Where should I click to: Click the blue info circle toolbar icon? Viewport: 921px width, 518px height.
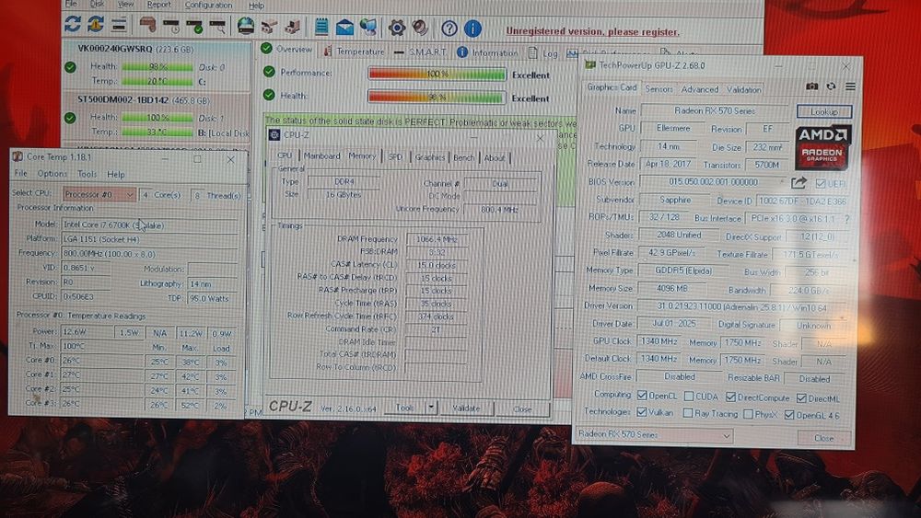click(x=472, y=28)
